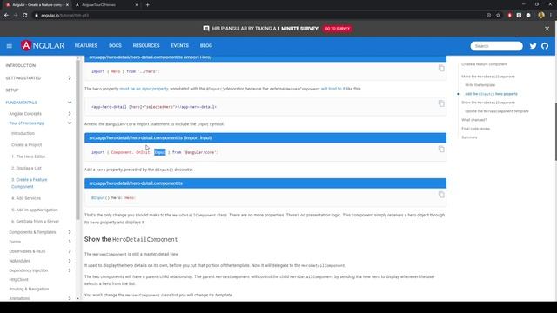Open Create a Project sidebar item
The width and height of the screenshot is (557, 313).
click(27, 145)
